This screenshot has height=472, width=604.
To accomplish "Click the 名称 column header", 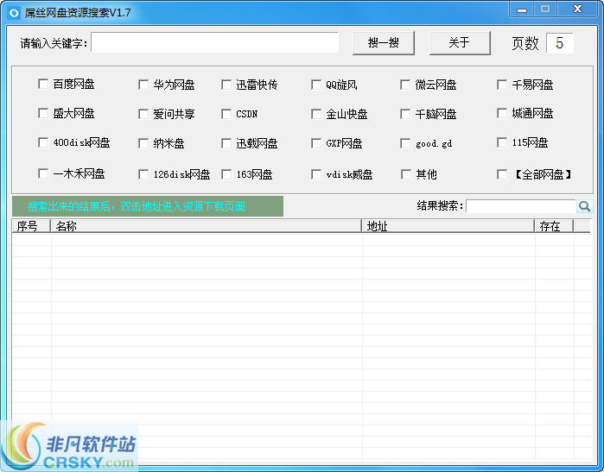I will tap(206, 226).
